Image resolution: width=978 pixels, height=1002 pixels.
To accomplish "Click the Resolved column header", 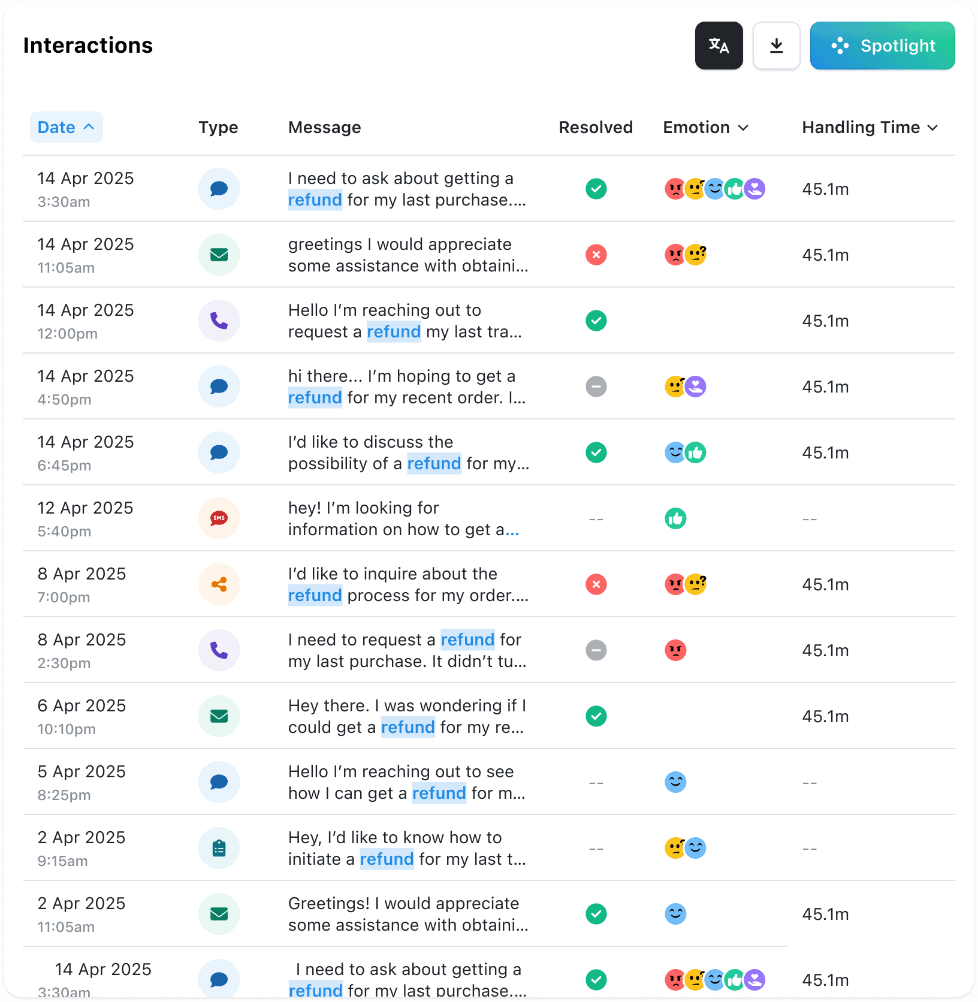I will [x=595, y=127].
